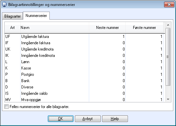176x126 pixels.
Task: Close the Bilagsartinnstillinger dialog window
Action: click(169, 5)
